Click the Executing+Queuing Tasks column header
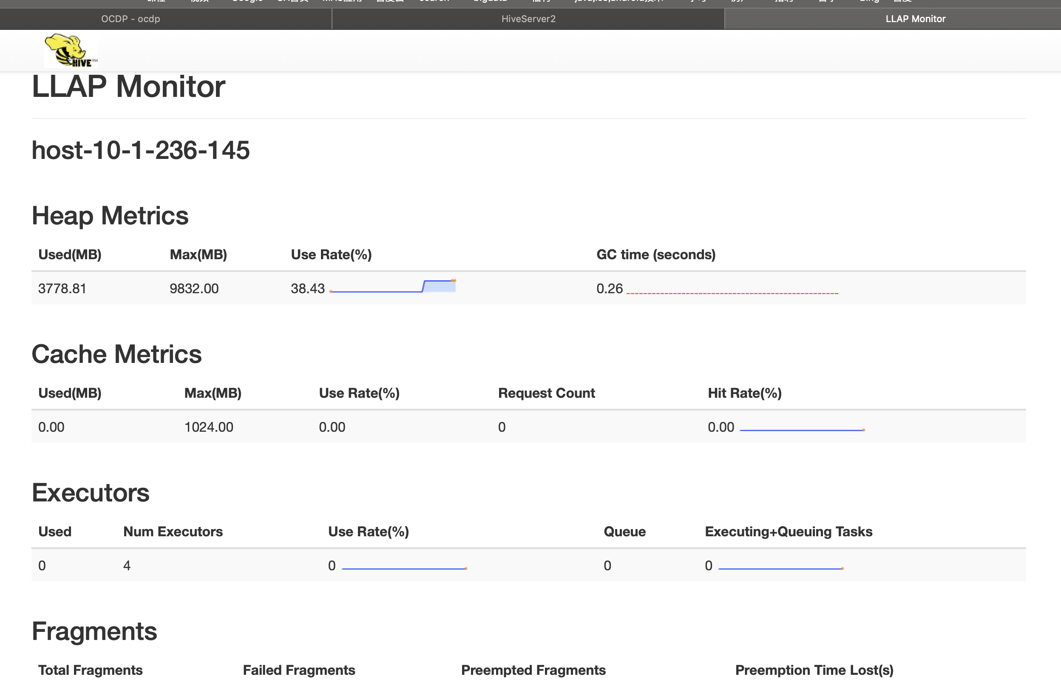1061x685 pixels. click(x=788, y=532)
